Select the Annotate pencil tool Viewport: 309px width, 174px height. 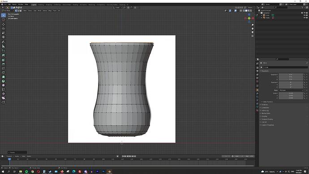(3, 42)
